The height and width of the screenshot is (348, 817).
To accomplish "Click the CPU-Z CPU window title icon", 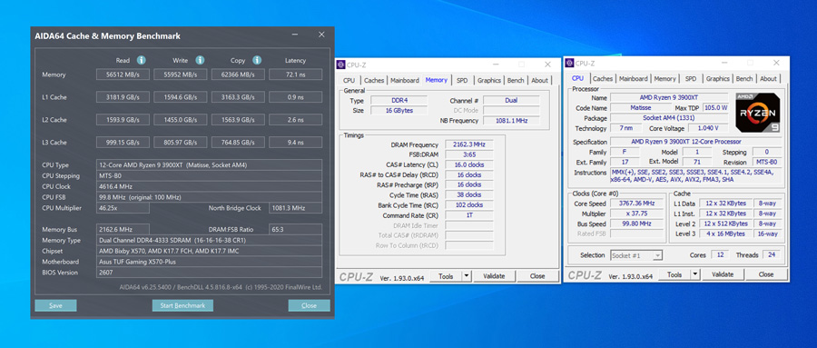I will [569, 63].
